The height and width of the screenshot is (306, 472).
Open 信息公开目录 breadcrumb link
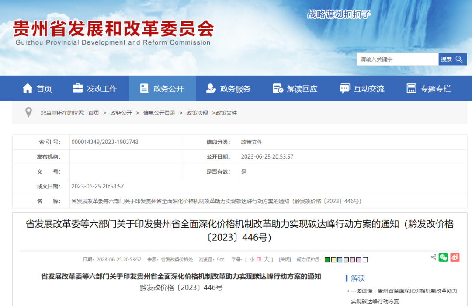click(159, 113)
